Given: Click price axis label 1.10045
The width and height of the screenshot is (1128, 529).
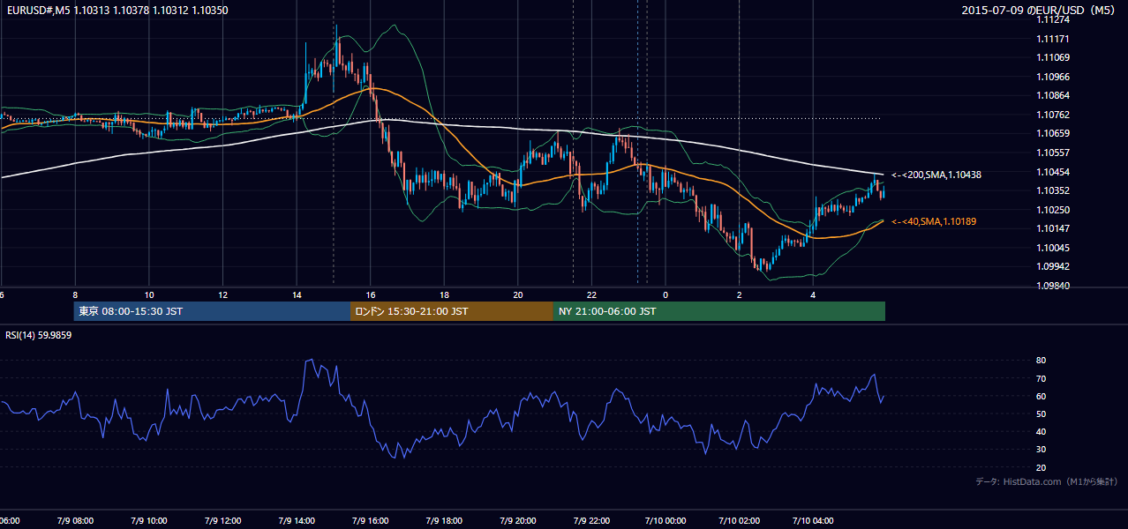Looking at the screenshot, I should click(x=1054, y=248).
